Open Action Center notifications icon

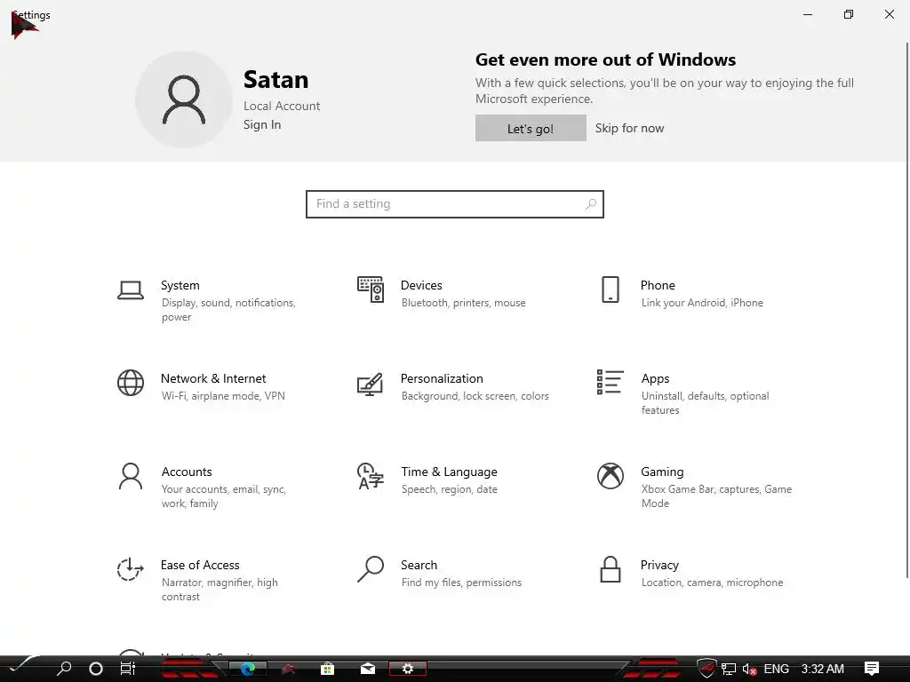(x=872, y=669)
